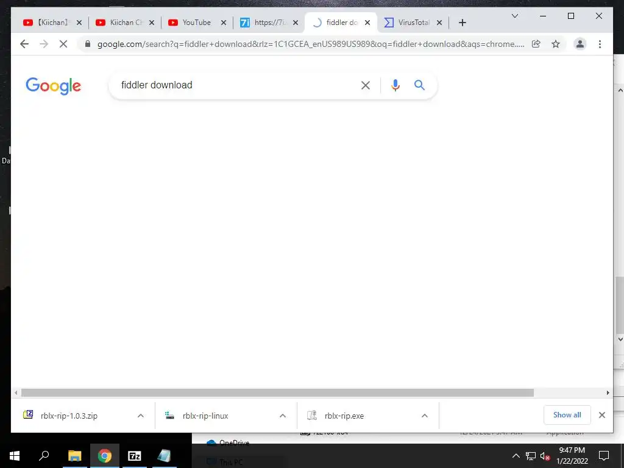Image resolution: width=624 pixels, height=468 pixels.
Task: Open the Chrome profile icon
Action: (580, 44)
